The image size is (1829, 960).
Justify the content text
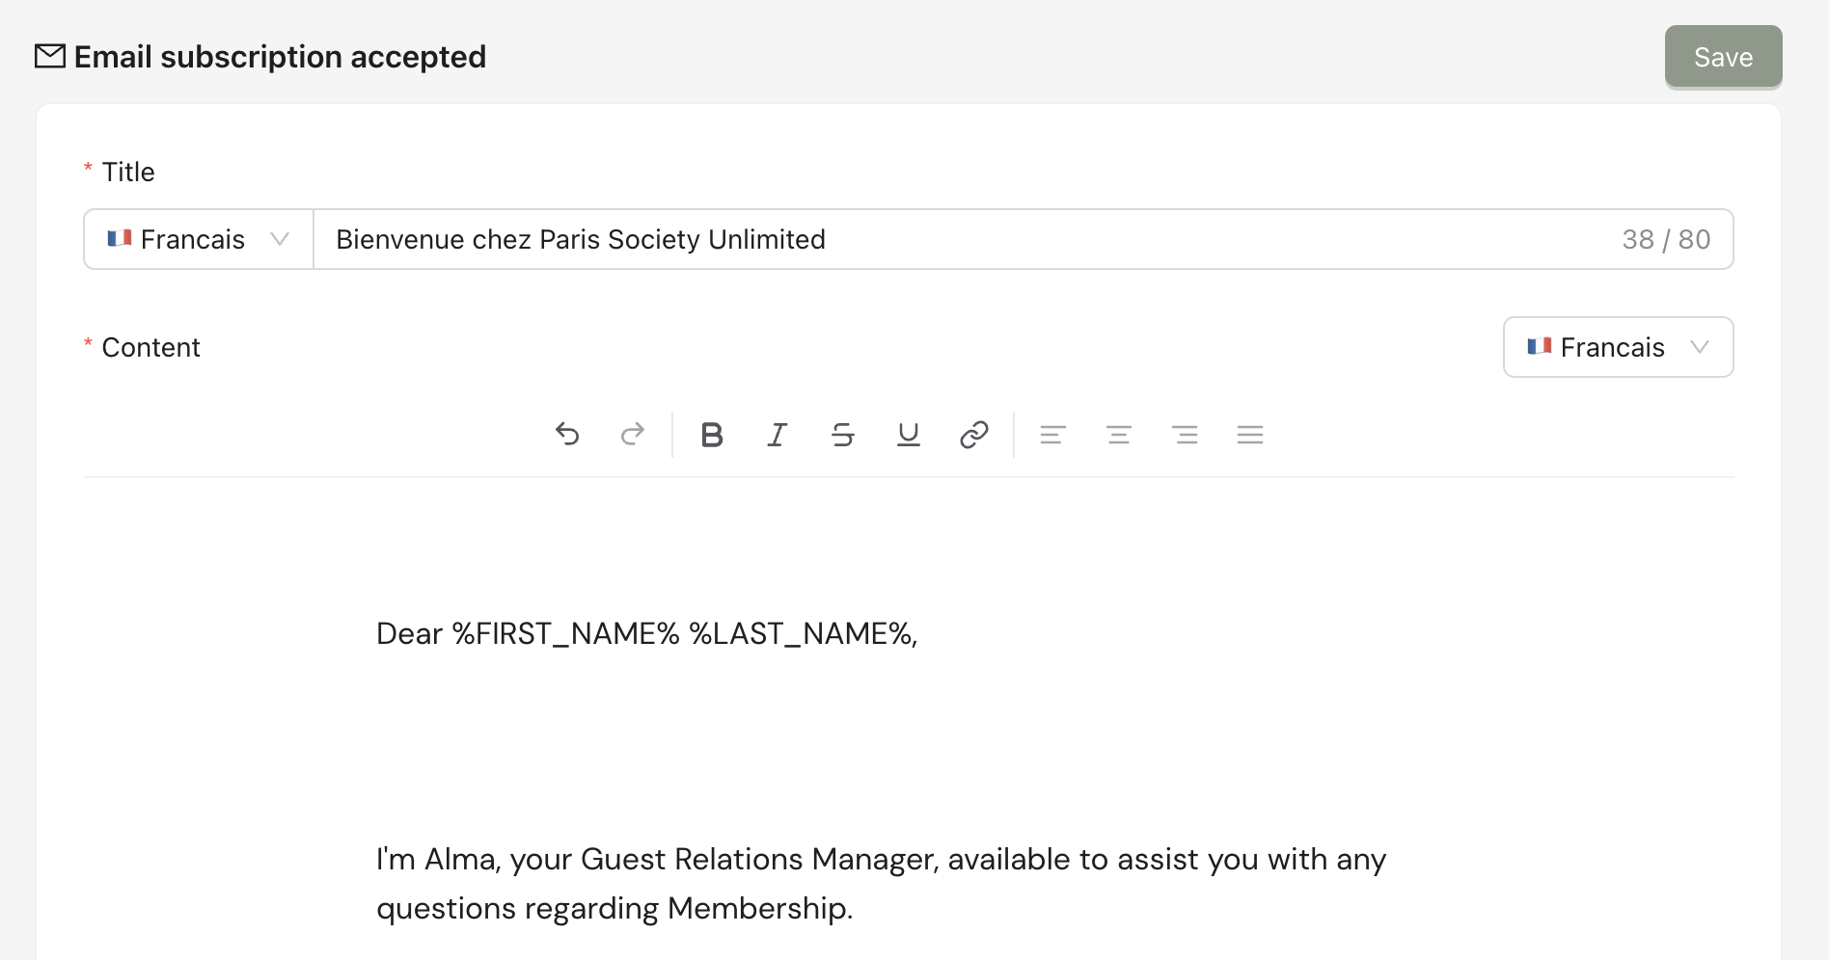coord(1250,435)
